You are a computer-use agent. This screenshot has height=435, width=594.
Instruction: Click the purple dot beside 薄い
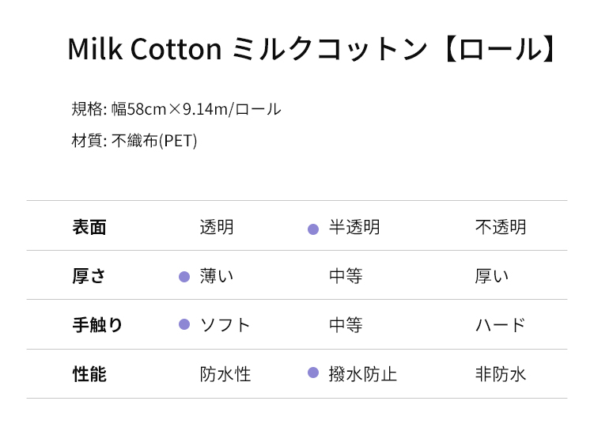[184, 277]
